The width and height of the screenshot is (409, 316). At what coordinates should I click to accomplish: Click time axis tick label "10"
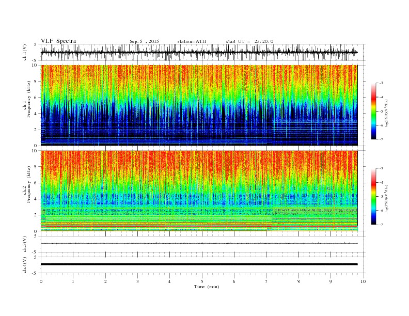pyautogui.click(x=363, y=281)
